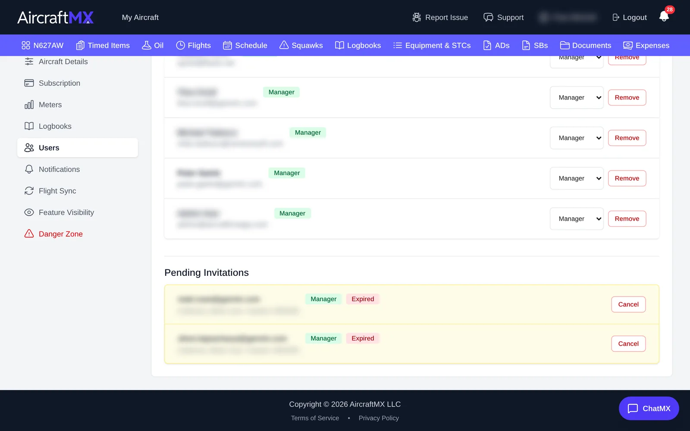Click the Logbooks book icon in navbar

click(339, 45)
